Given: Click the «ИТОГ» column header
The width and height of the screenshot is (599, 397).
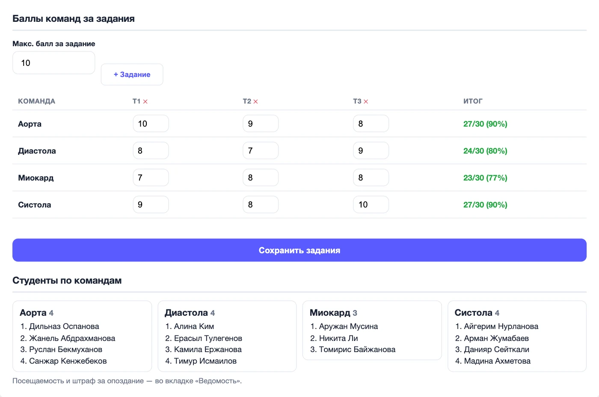Looking at the screenshot, I should click(x=473, y=101).
